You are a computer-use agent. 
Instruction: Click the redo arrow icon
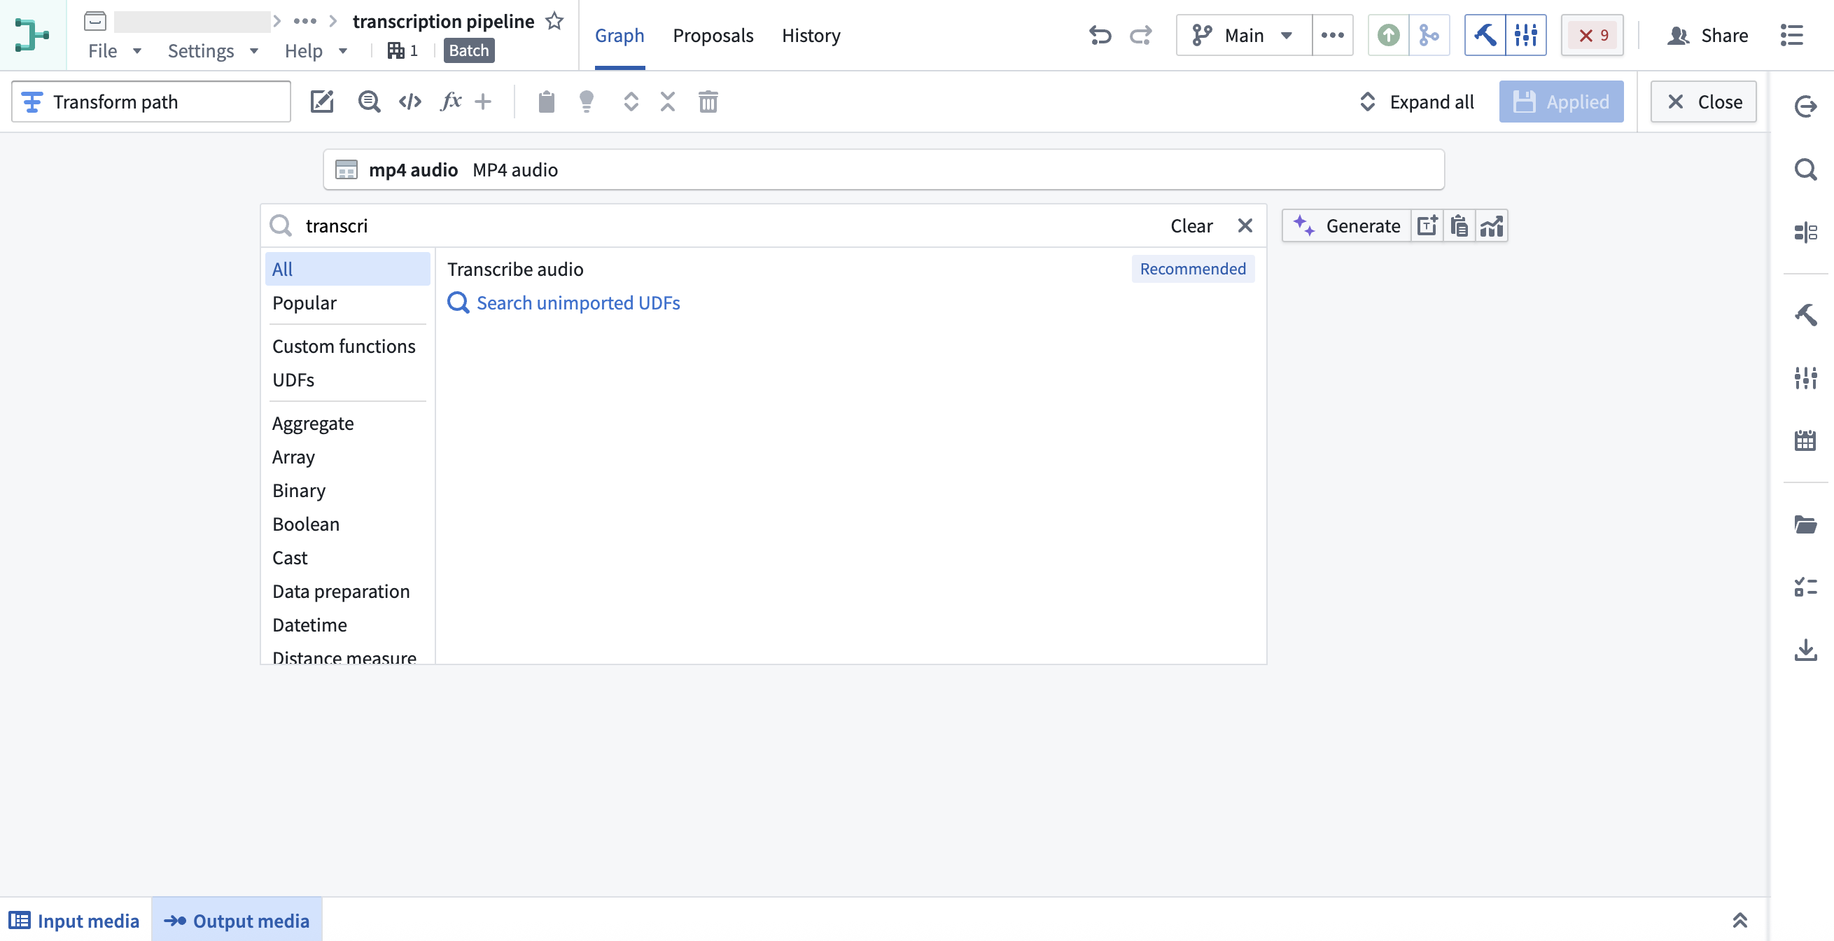pos(1140,35)
